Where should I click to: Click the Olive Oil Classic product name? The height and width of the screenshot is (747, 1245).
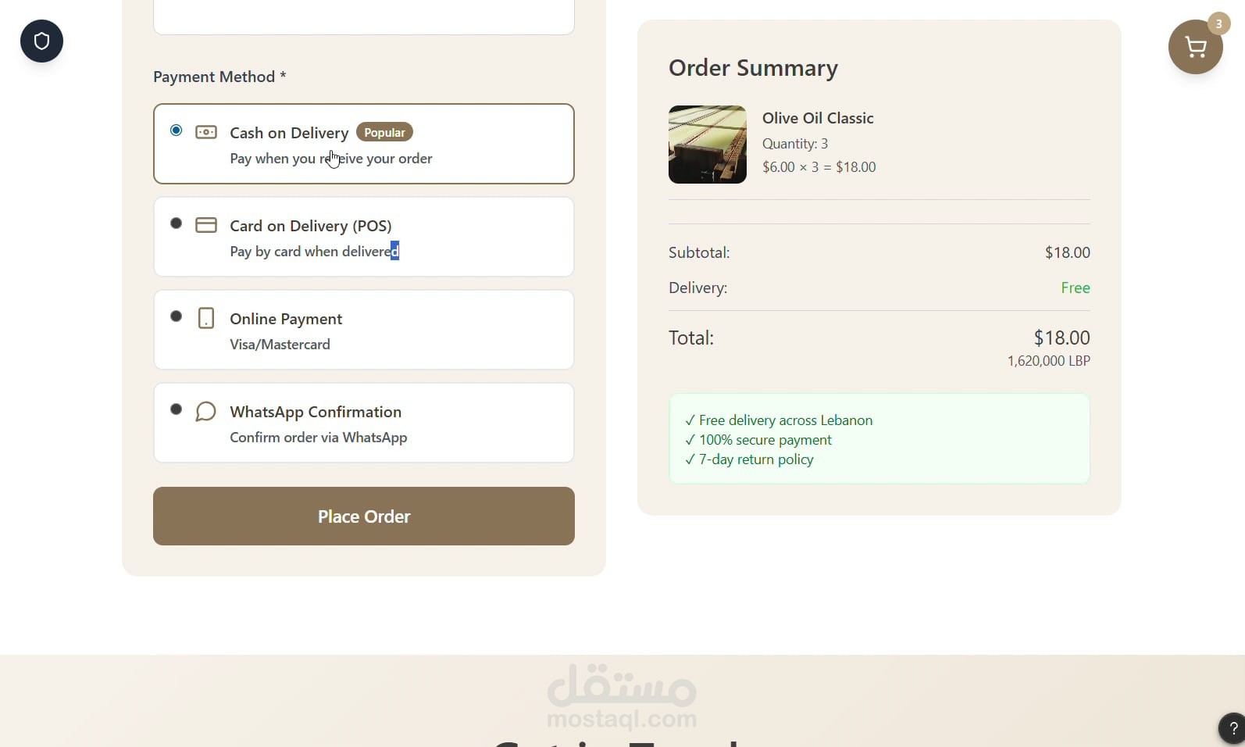click(818, 118)
